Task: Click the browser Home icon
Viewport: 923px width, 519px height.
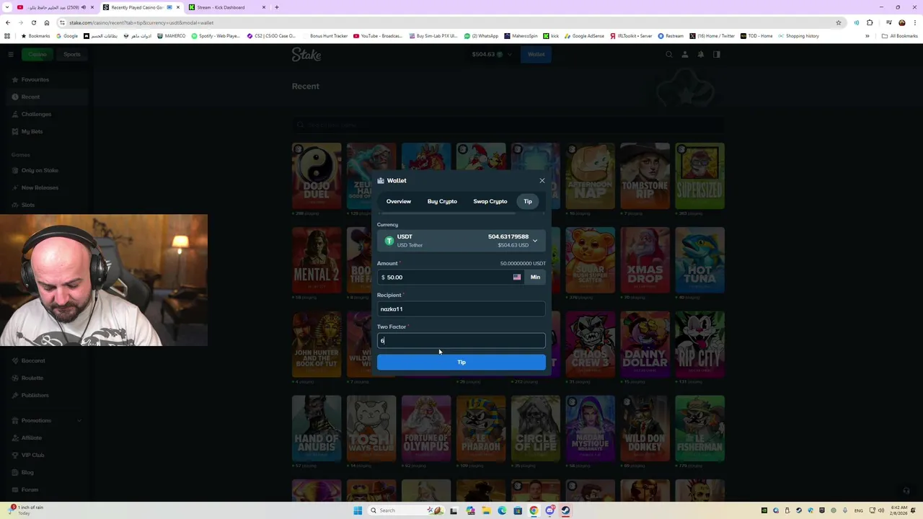Action: pyautogui.click(x=47, y=22)
